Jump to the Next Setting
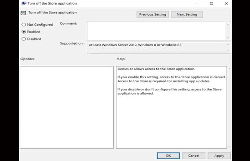250x161 pixels. tap(187, 15)
